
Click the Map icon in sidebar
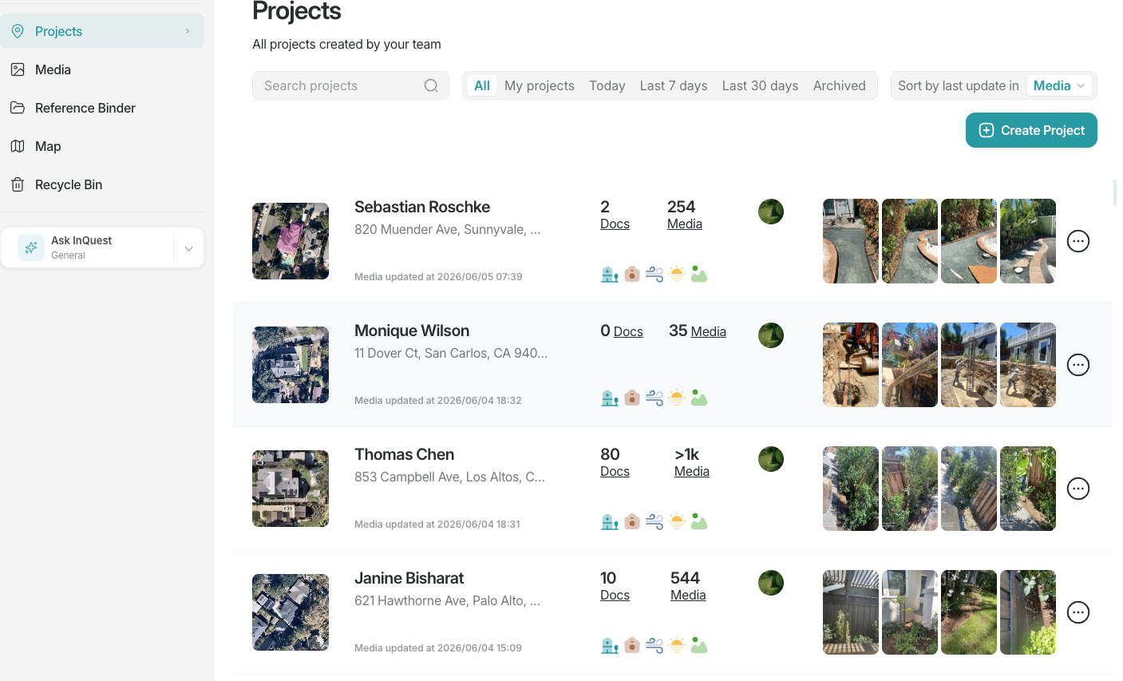[x=18, y=146]
